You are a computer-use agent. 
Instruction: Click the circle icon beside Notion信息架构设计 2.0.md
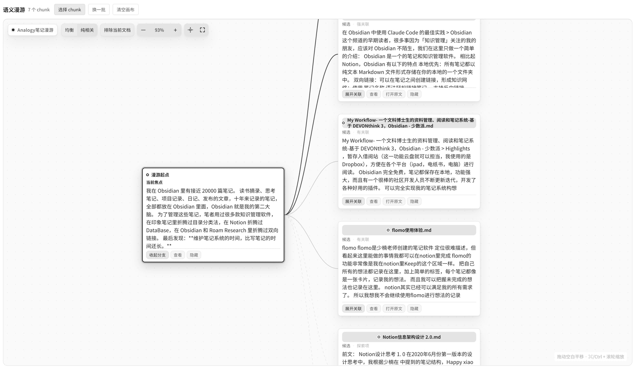click(379, 337)
